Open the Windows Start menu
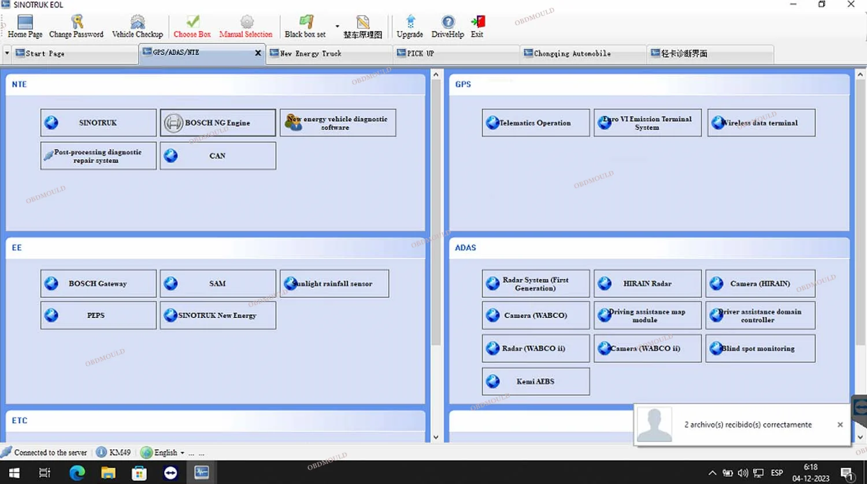The width and height of the screenshot is (867, 484). click(14, 472)
